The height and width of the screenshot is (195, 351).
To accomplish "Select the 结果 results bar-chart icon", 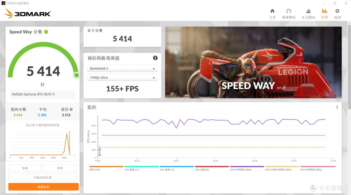I will (x=324, y=11).
